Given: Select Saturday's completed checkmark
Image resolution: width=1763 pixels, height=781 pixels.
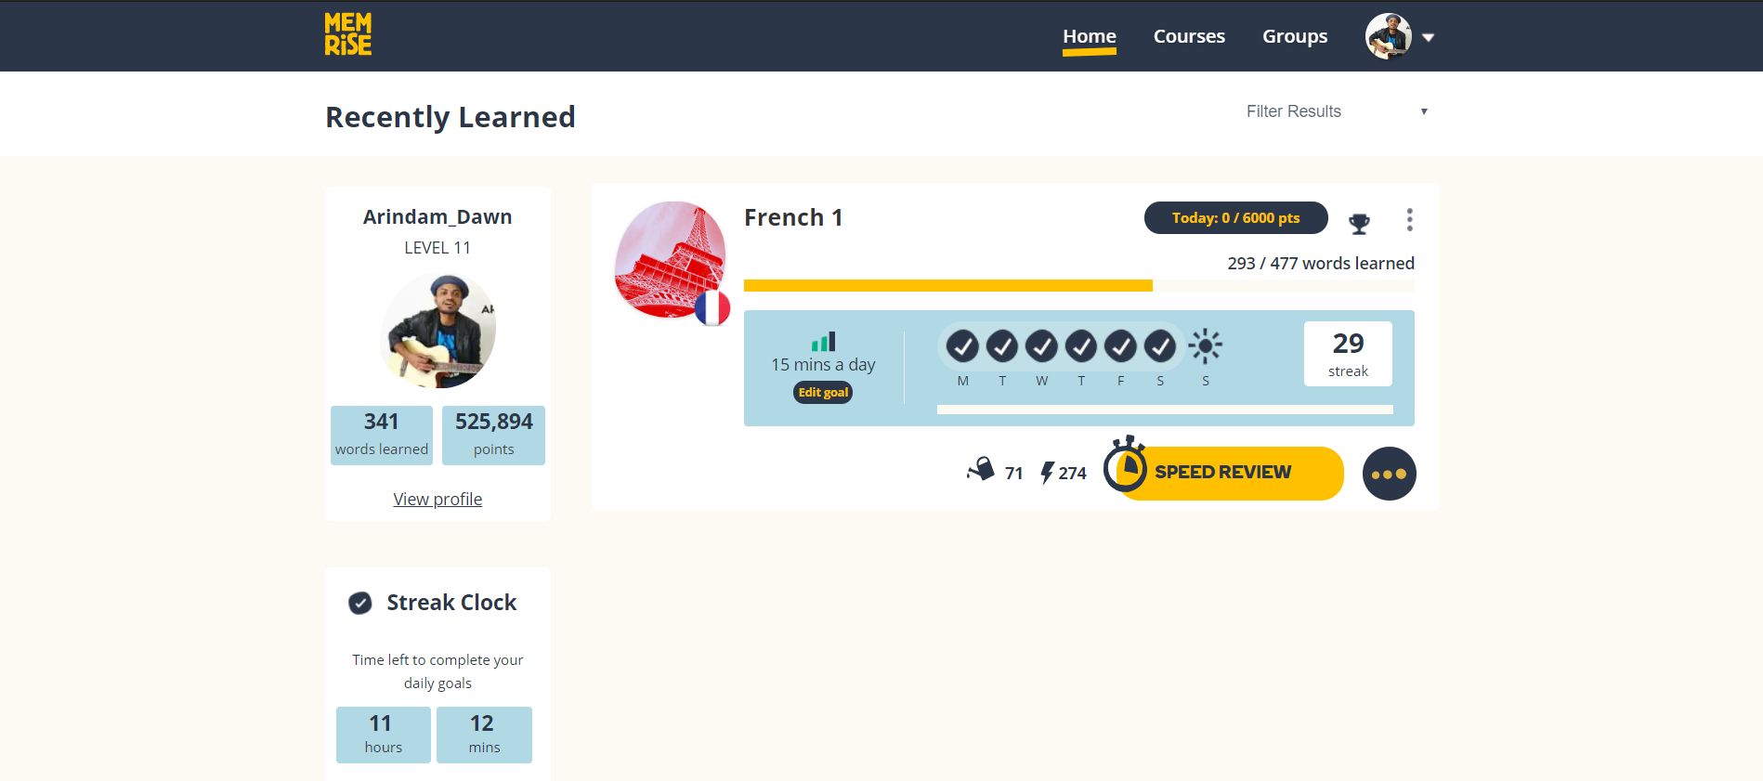Looking at the screenshot, I should pos(1159,346).
